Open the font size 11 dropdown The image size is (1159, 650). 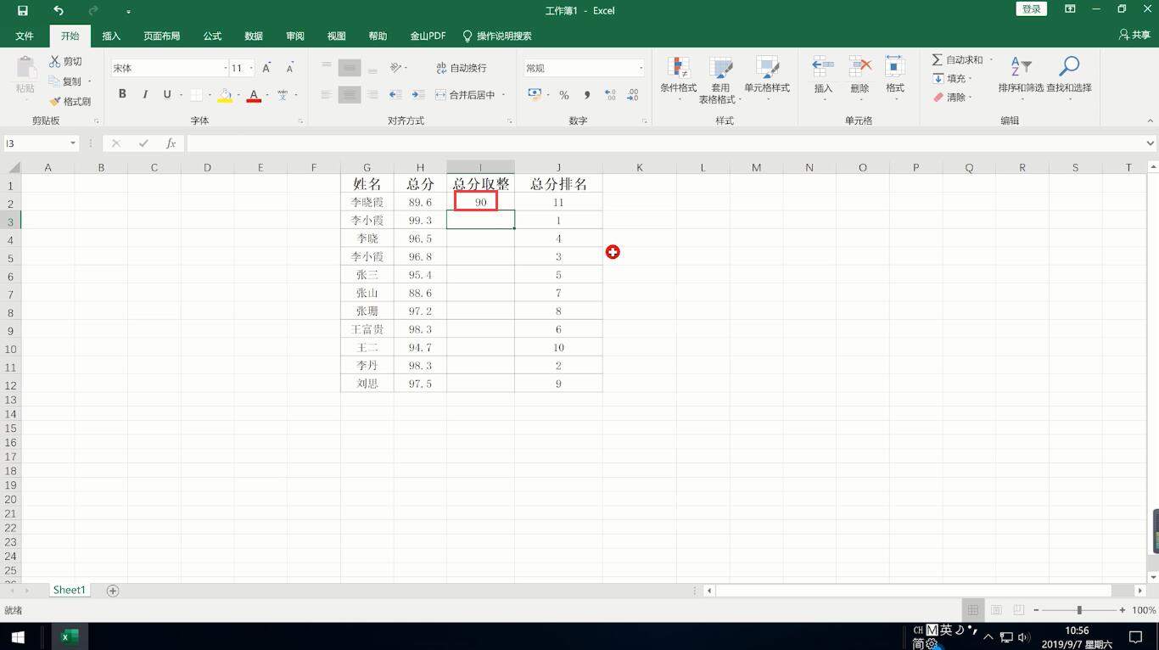pos(251,68)
